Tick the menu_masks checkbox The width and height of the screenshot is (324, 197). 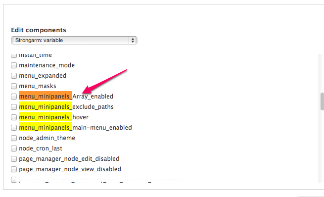click(x=14, y=86)
